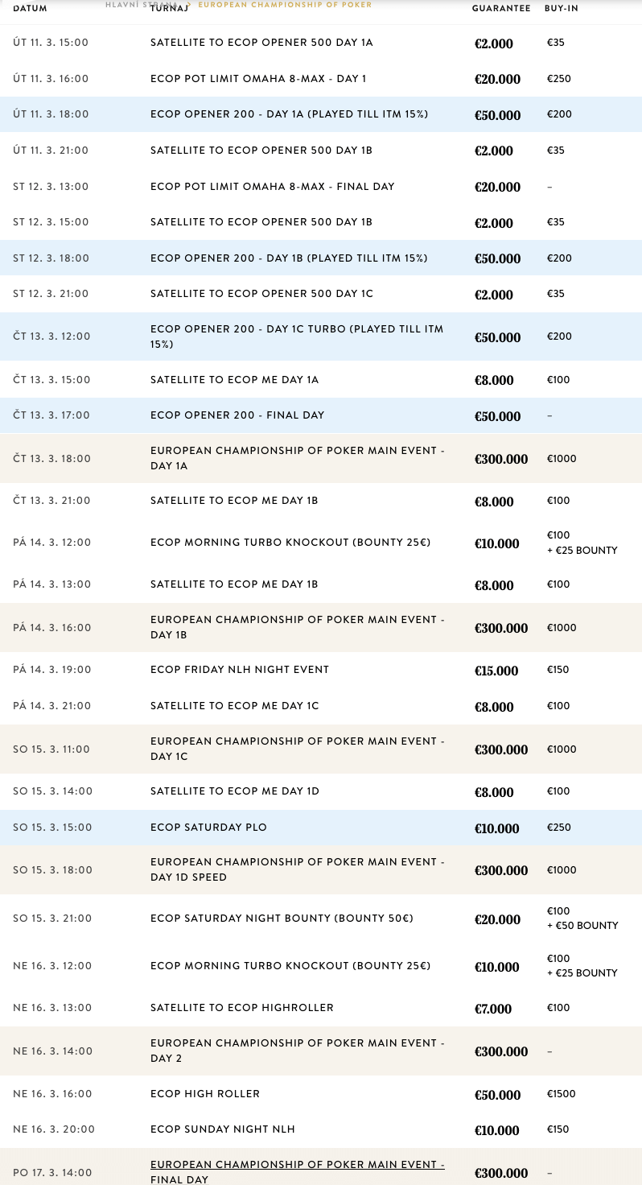Open ECOP Saturday PLO tournament
The image size is (642, 1185).
tap(208, 828)
